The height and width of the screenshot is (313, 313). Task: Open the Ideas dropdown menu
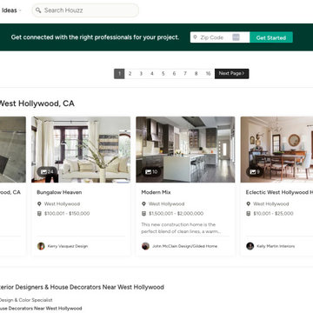tap(11, 10)
